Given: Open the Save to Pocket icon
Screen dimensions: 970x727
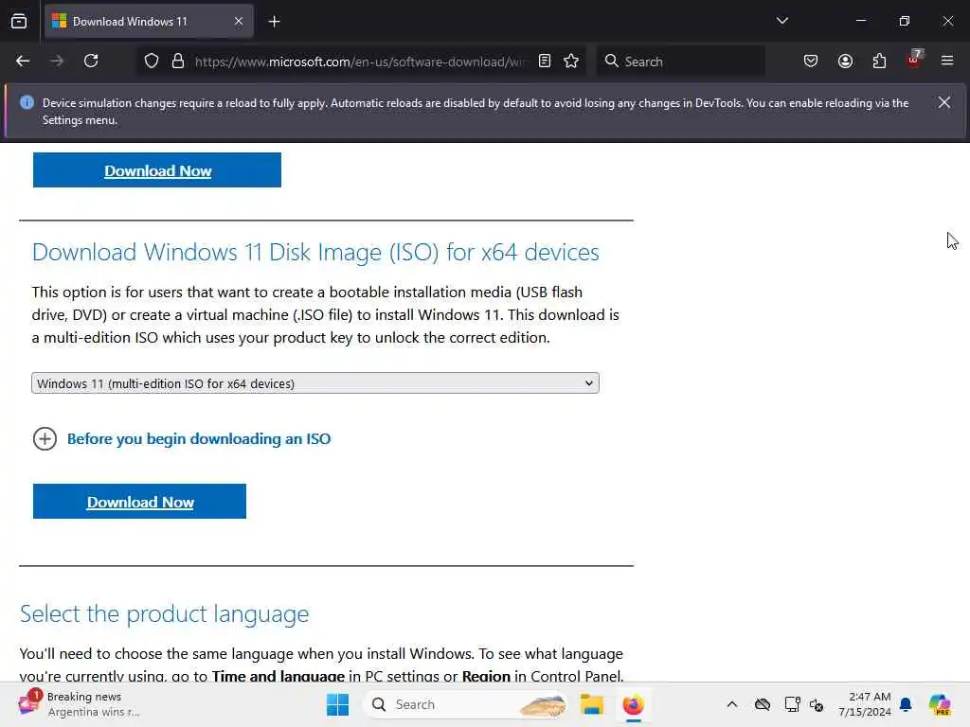Looking at the screenshot, I should (x=811, y=61).
